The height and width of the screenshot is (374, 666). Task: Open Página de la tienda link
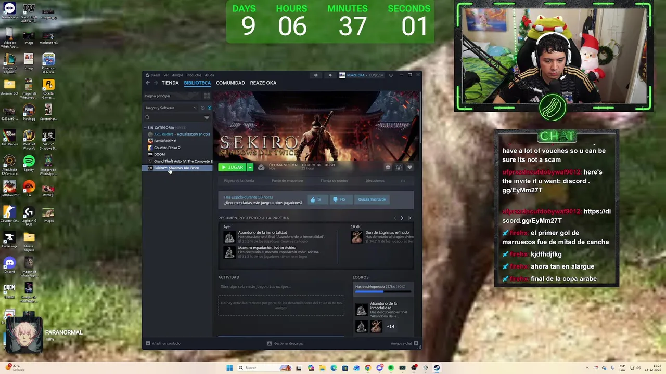click(x=239, y=181)
